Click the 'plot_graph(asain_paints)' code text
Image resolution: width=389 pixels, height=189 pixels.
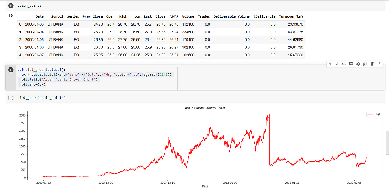(x=41, y=98)
